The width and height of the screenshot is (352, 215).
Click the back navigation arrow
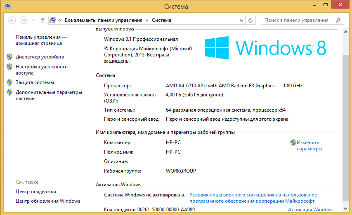(x=12, y=20)
